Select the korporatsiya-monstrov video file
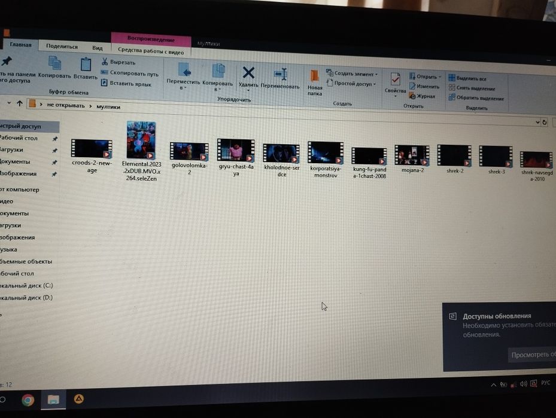 coord(326,160)
